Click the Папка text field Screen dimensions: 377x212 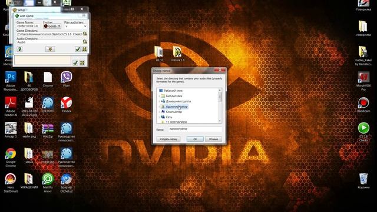click(195, 130)
